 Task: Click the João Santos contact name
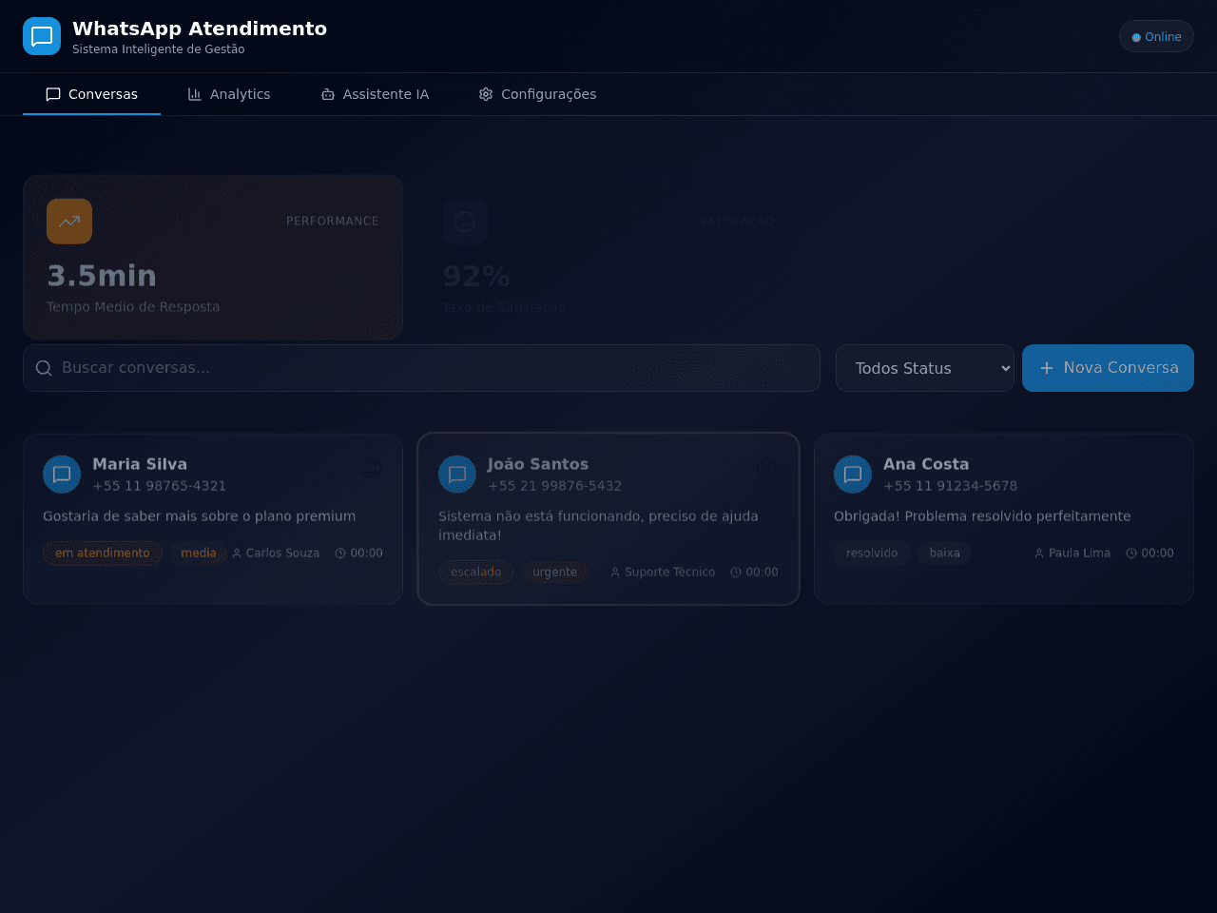pyautogui.click(x=538, y=464)
